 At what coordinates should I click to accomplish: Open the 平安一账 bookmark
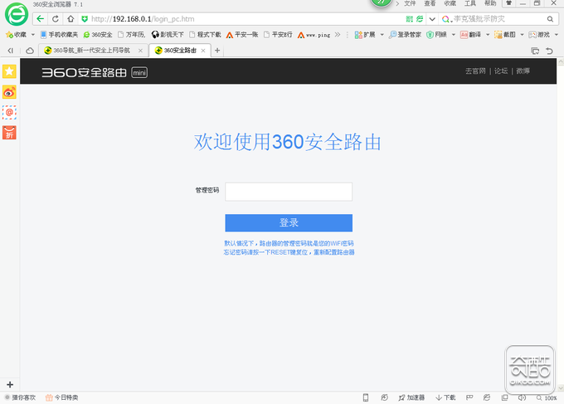point(242,35)
